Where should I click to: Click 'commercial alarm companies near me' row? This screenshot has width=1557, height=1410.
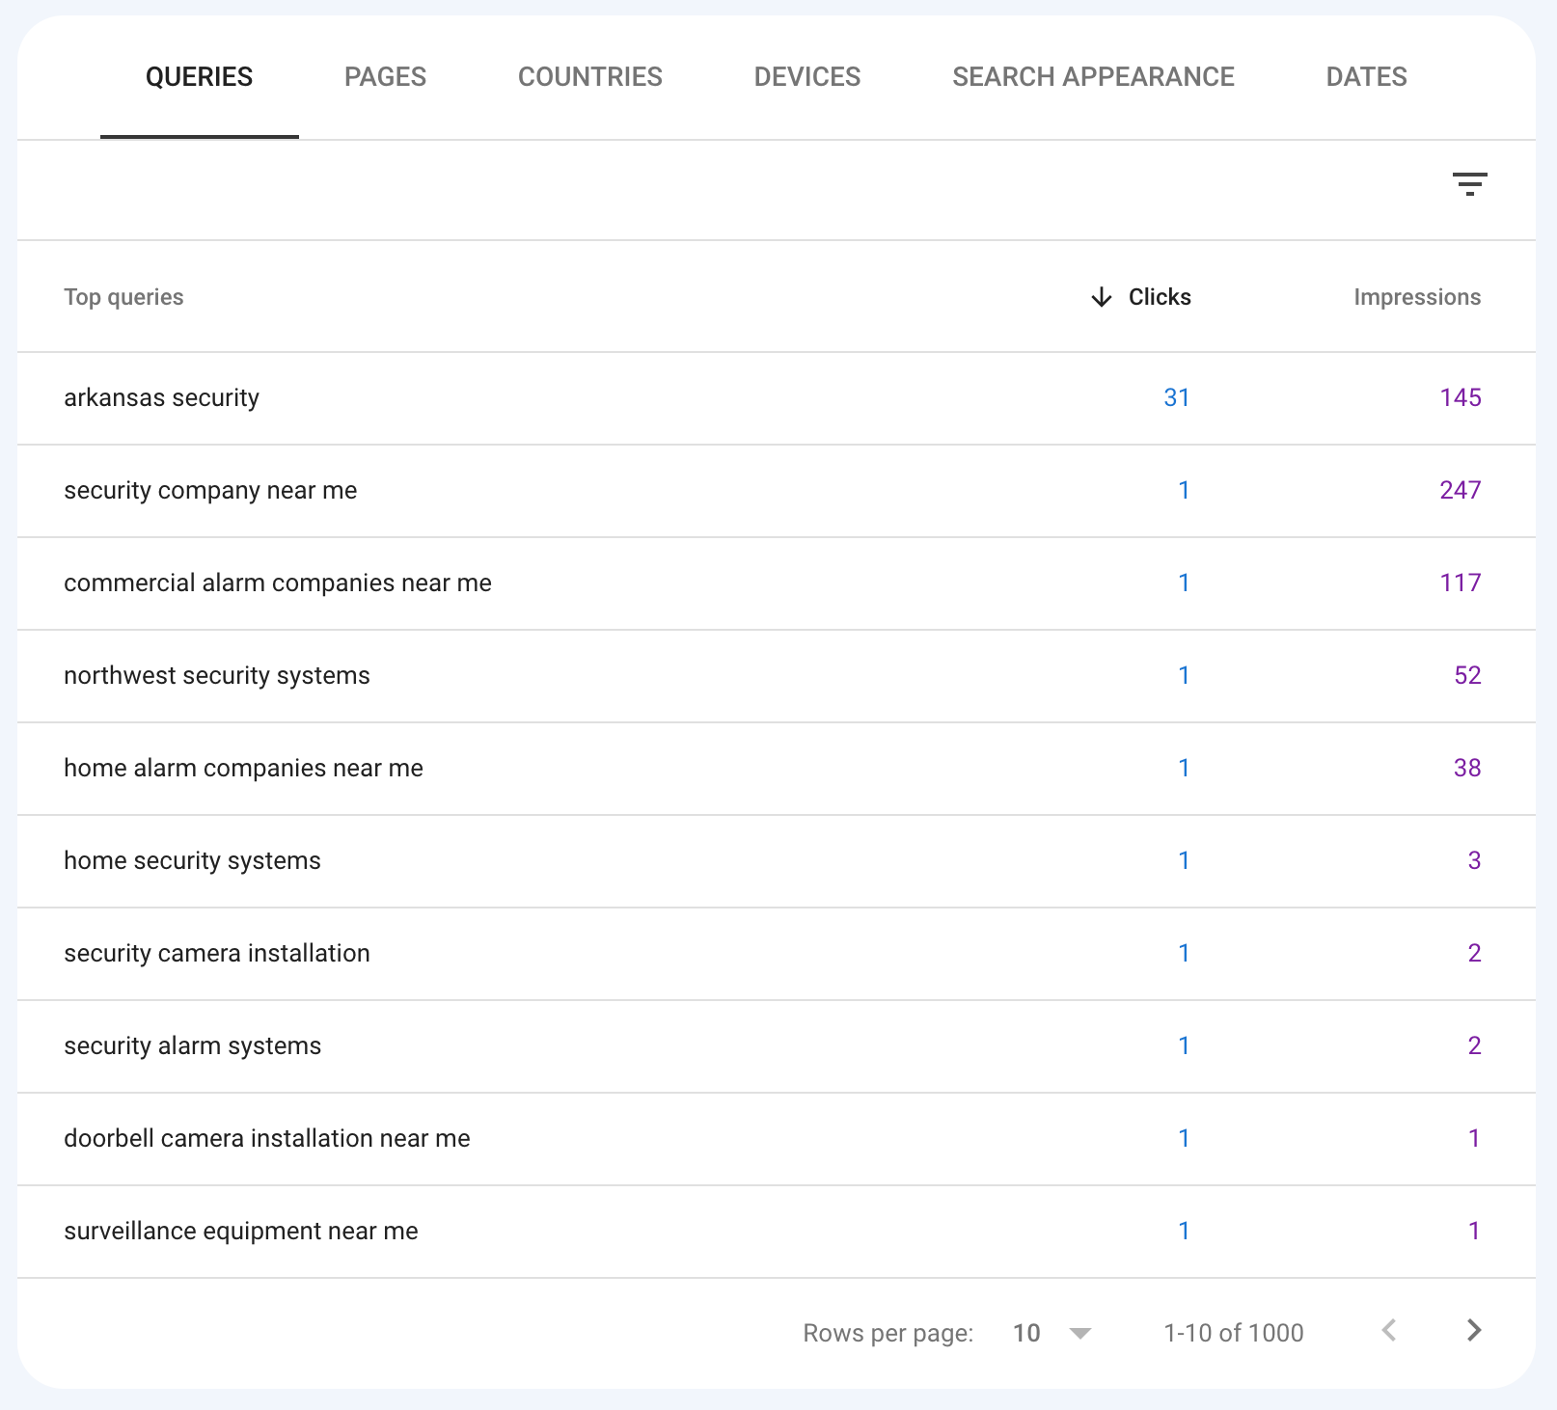click(278, 583)
